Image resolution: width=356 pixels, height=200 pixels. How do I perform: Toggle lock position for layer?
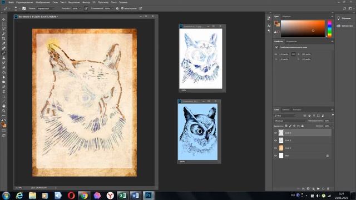(294, 126)
